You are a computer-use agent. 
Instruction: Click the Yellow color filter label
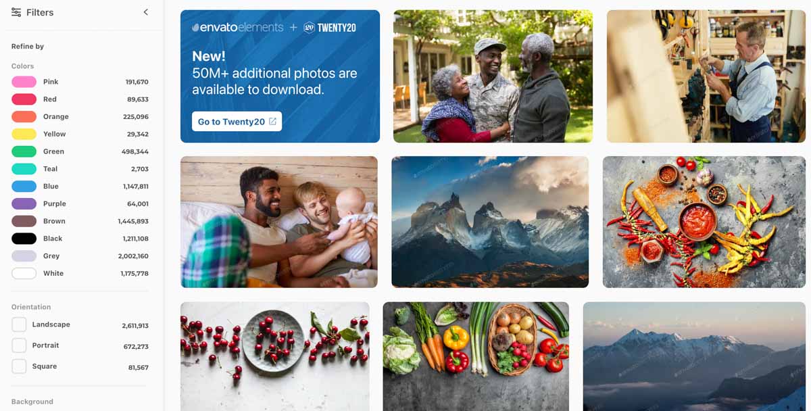[x=54, y=134]
